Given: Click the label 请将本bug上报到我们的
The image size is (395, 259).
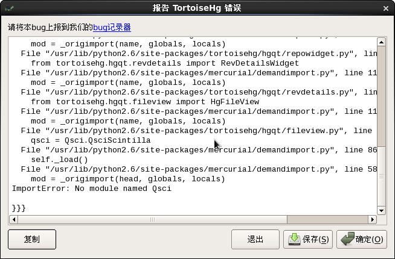Looking at the screenshot, I should pos(50,27).
